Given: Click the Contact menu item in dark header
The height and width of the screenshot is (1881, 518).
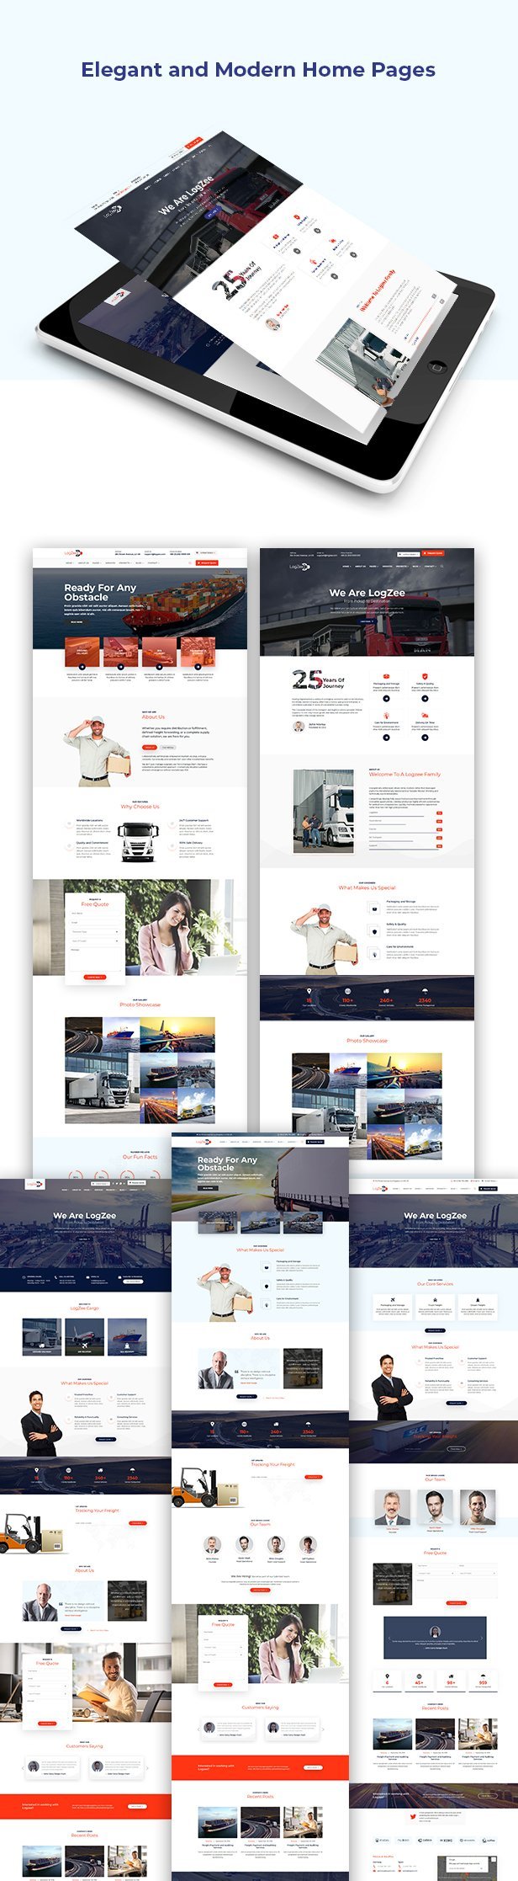Looking at the screenshot, I should tap(430, 567).
